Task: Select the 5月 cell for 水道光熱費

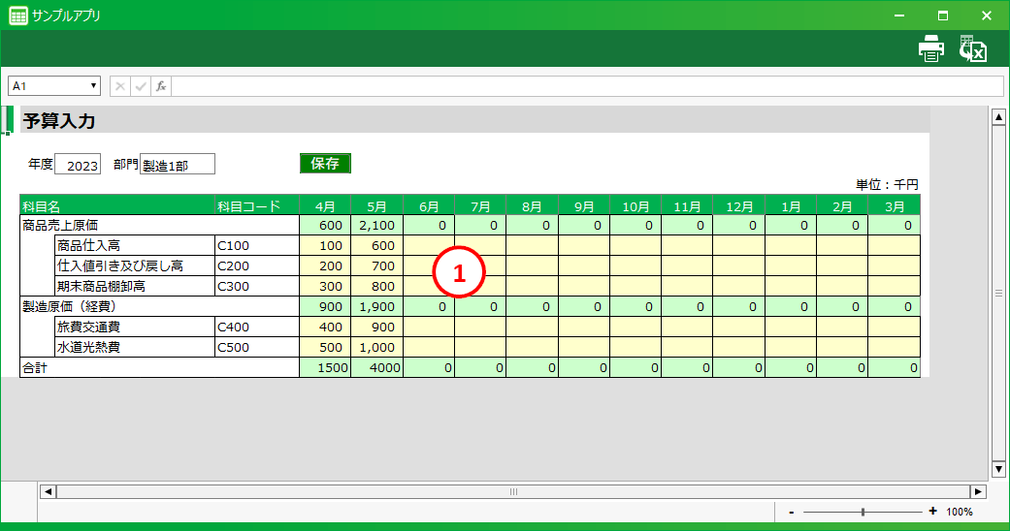Action: (376, 347)
